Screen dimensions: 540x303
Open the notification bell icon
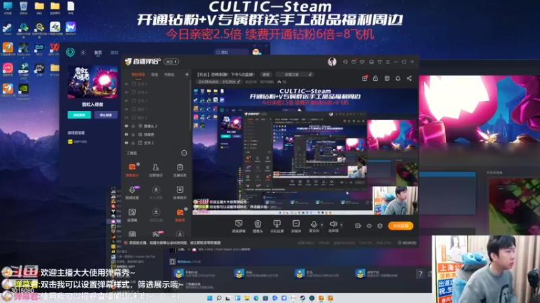398,78
